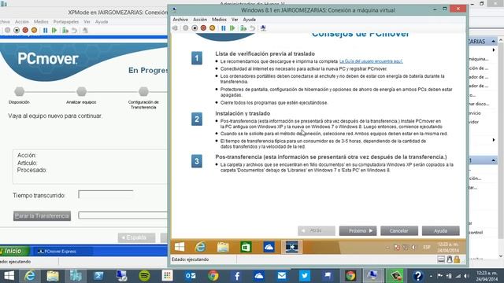Click Checkpoint icon in XPMode toolbar

[x=65, y=31]
